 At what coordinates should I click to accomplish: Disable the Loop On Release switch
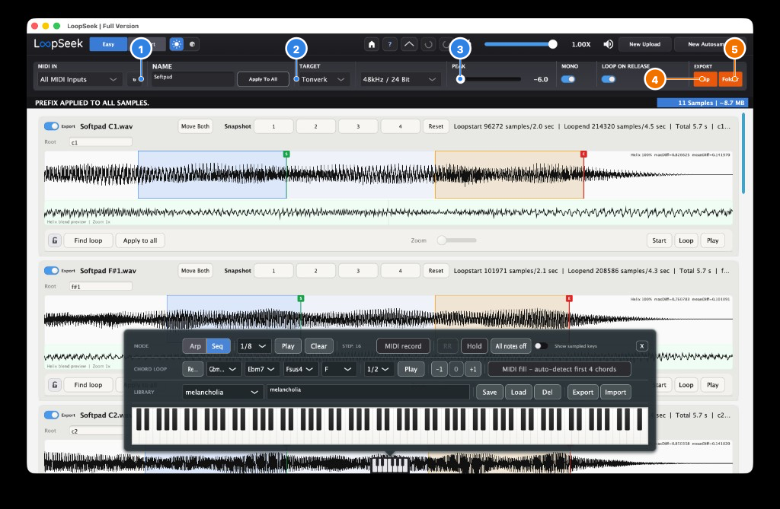609,79
